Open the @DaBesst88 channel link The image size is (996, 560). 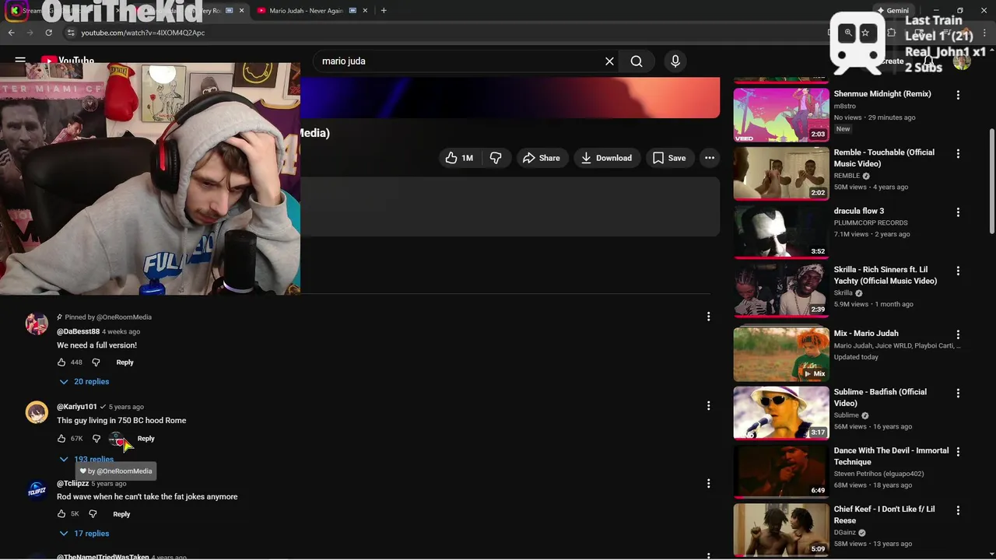(x=78, y=331)
